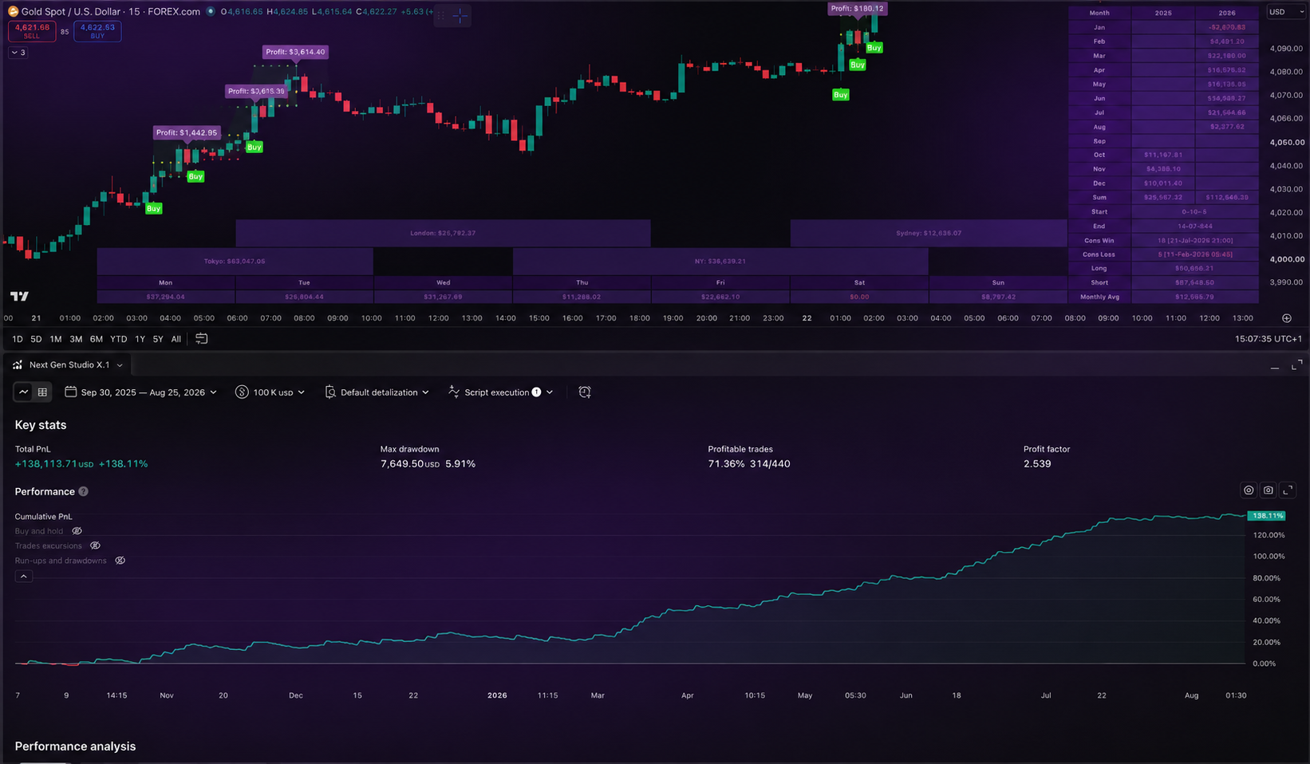
Task: Select the All time range
Action: 176,339
